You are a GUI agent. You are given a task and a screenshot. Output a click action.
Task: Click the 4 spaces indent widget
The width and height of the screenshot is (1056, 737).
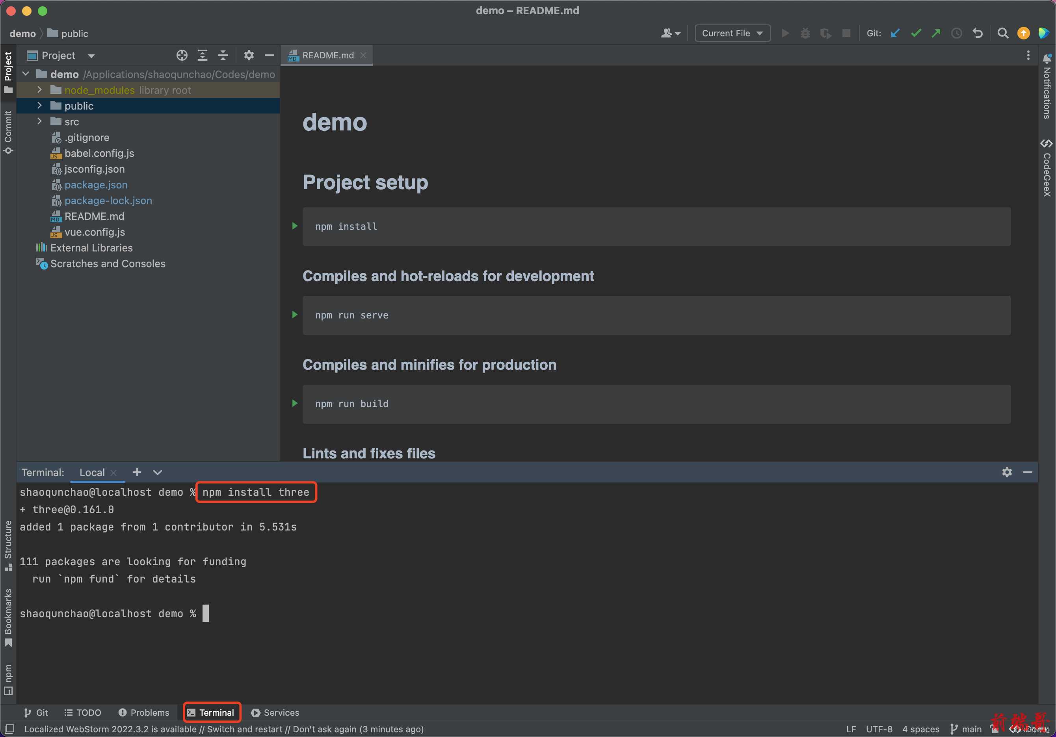click(x=920, y=729)
